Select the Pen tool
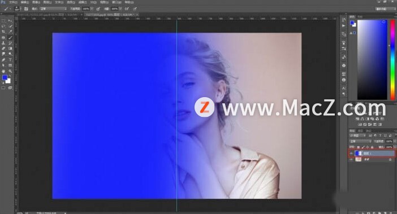Viewport: 397px width, 214px height. [x=3, y=60]
